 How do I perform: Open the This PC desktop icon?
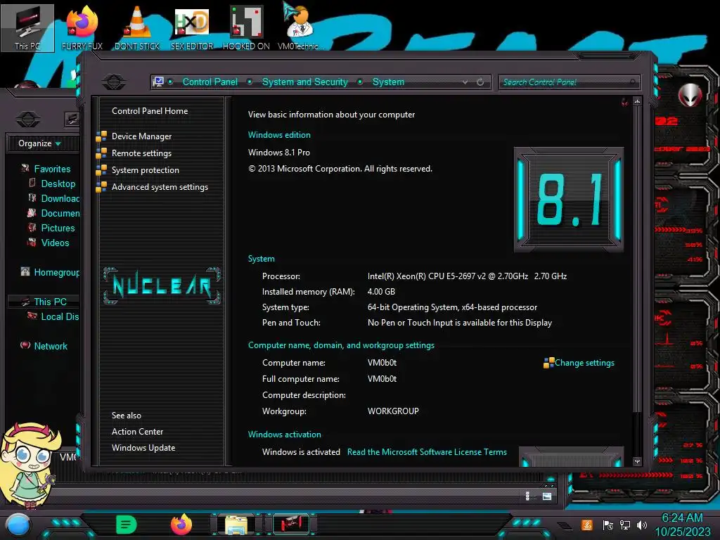coord(27,27)
